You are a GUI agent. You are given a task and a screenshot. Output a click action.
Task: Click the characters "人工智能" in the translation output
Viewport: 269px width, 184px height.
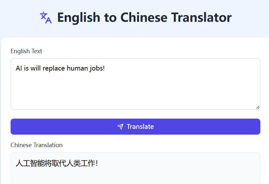click(30, 163)
